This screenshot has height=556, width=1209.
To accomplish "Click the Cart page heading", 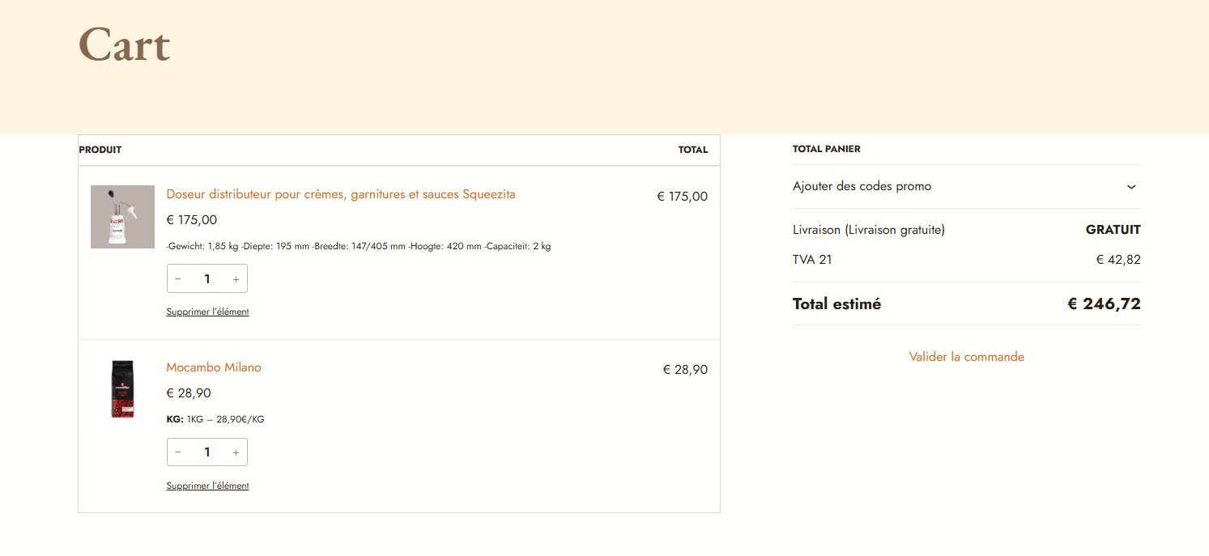I will pyautogui.click(x=124, y=45).
